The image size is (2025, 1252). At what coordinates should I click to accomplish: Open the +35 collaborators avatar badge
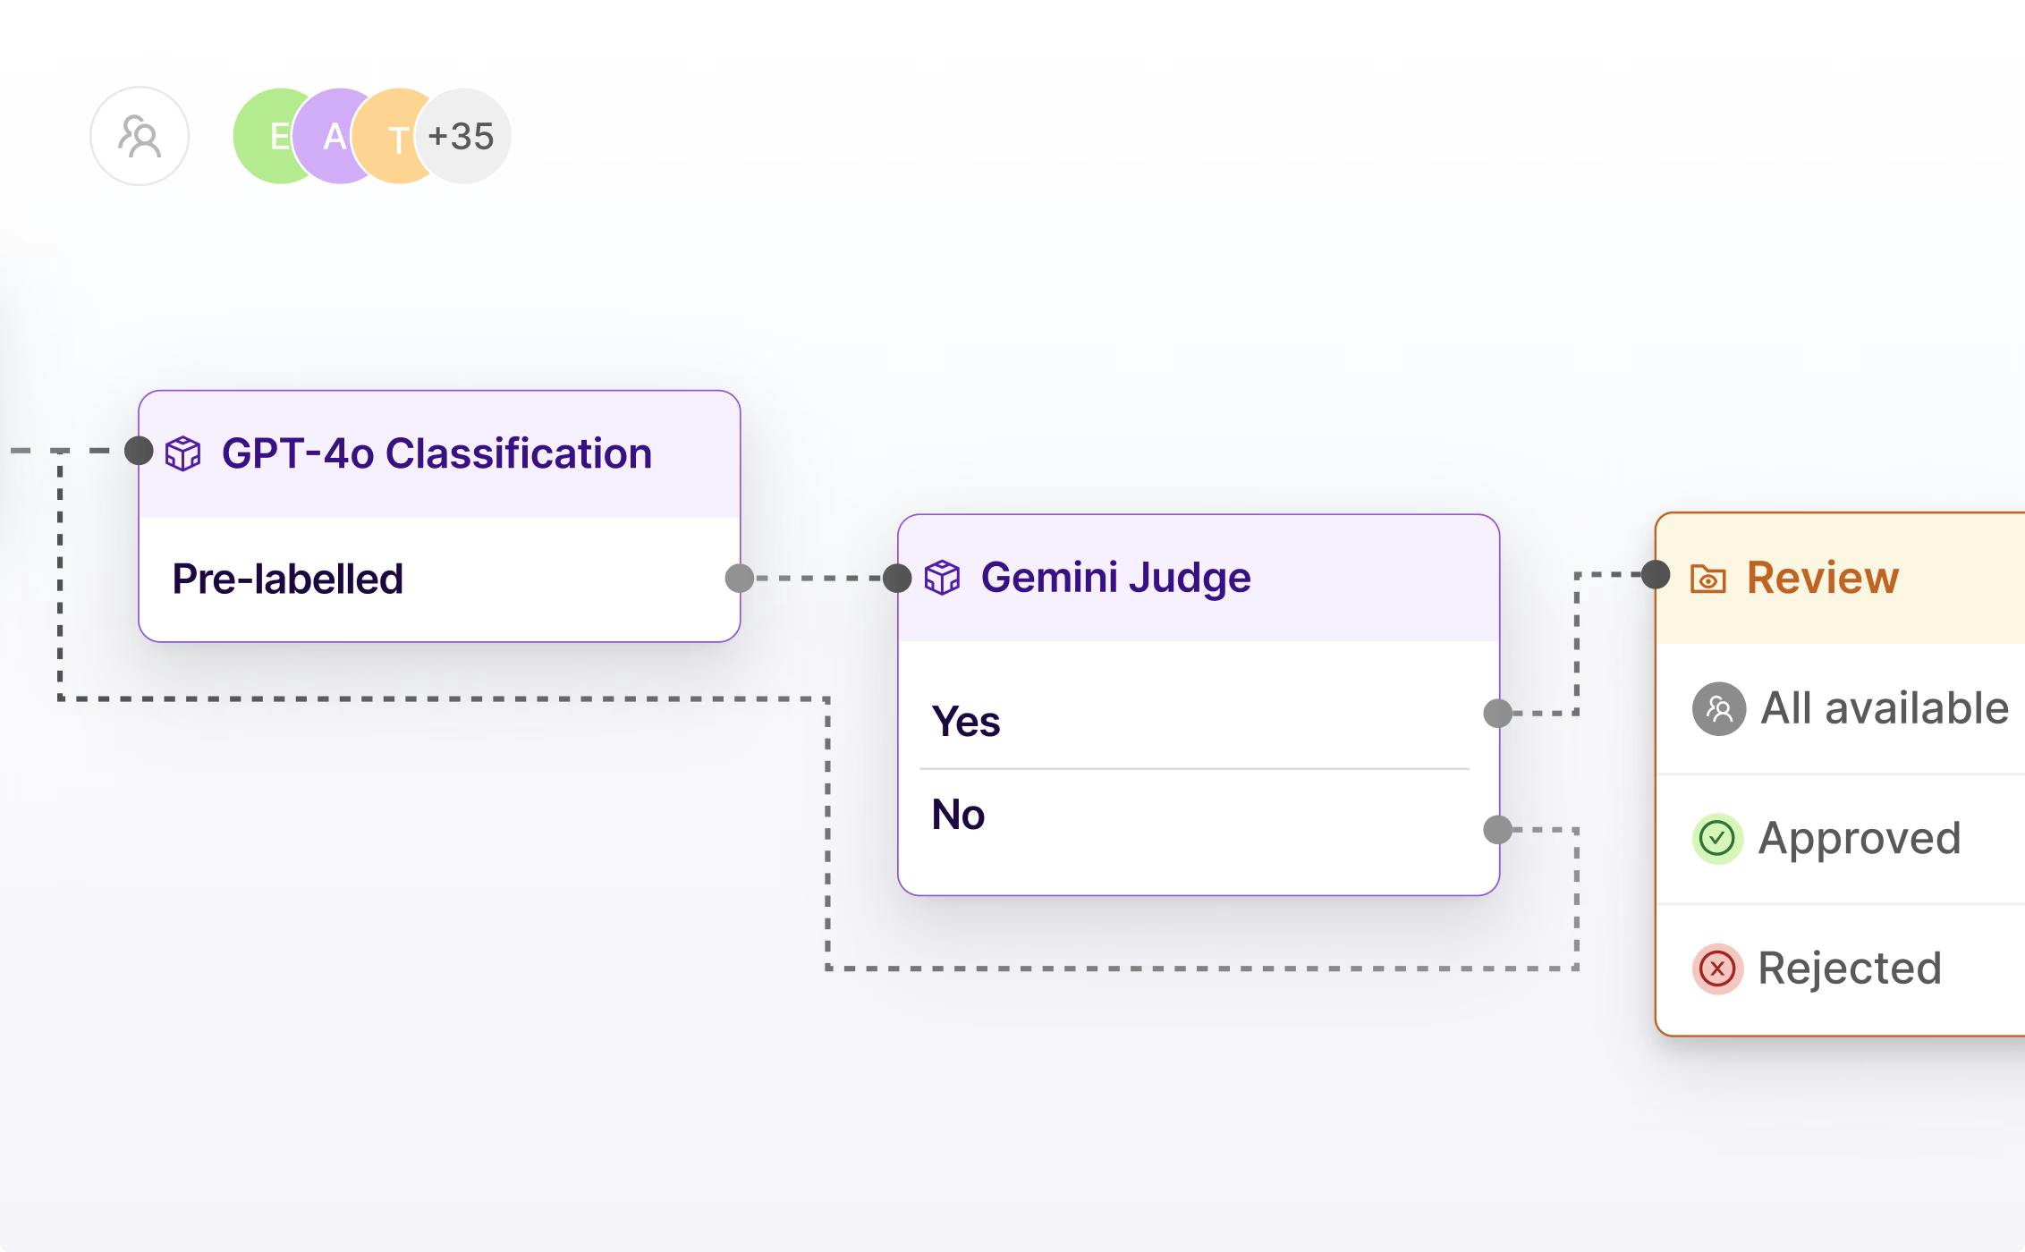[465, 136]
